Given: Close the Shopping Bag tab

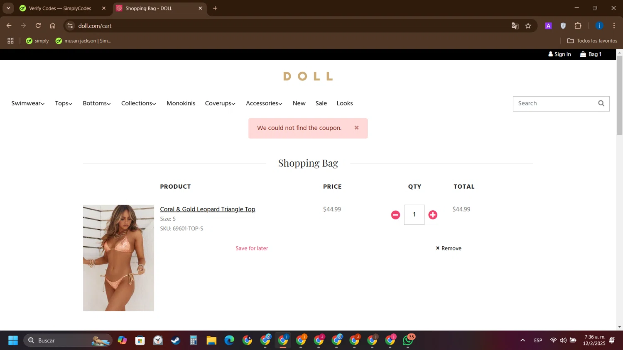Looking at the screenshot, I should (200, 8).
